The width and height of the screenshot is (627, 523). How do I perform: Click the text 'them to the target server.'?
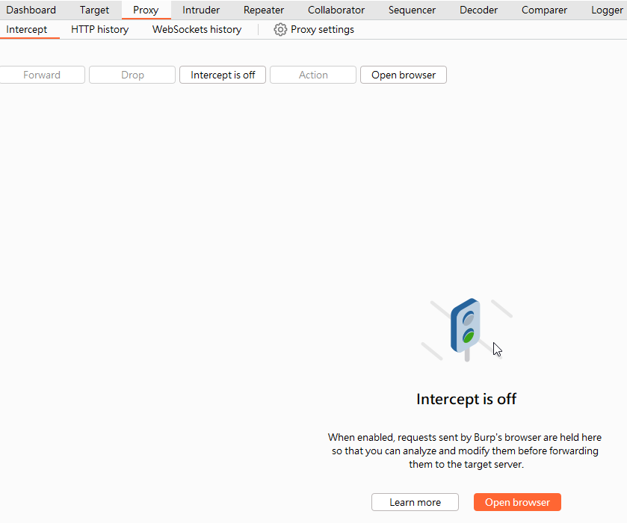466,464
